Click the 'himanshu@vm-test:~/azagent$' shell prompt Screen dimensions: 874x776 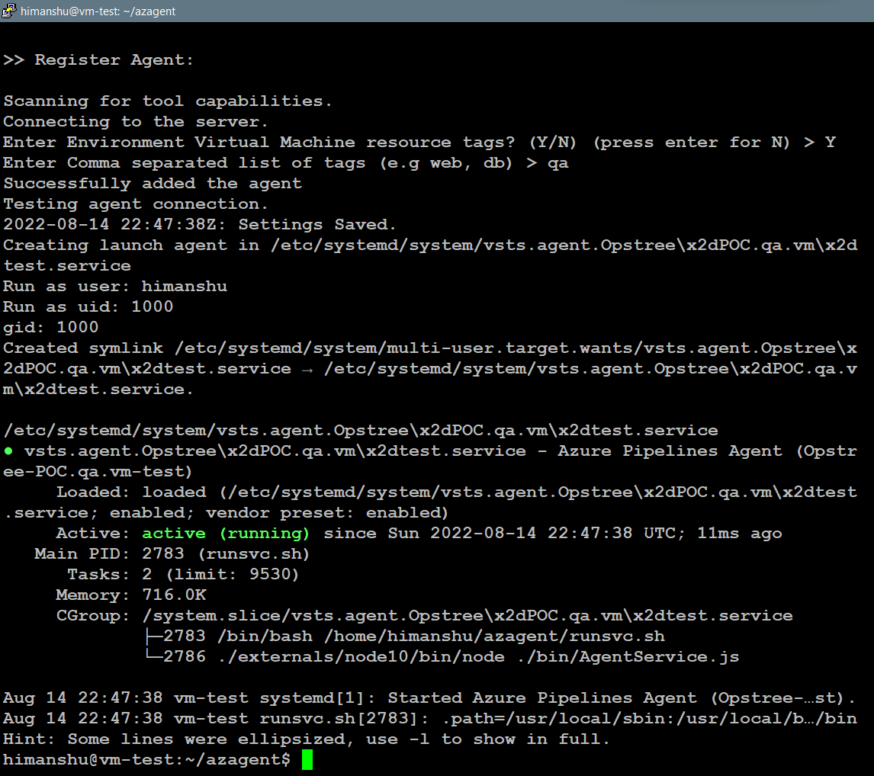point(146,760)
